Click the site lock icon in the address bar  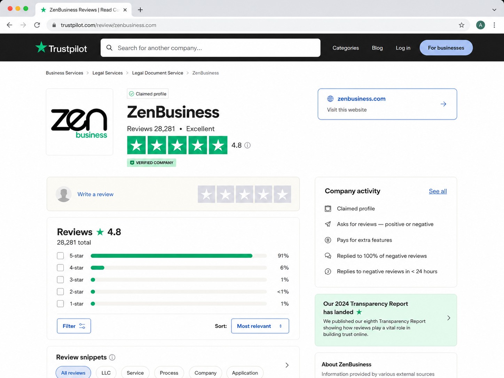click(x=54, y=25)
